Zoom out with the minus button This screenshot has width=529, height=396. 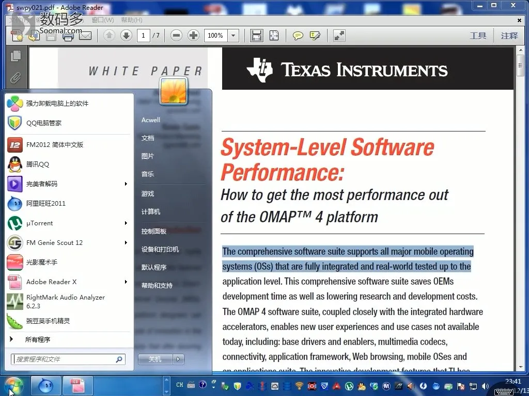pyautogui.click(x=176, y=36)
